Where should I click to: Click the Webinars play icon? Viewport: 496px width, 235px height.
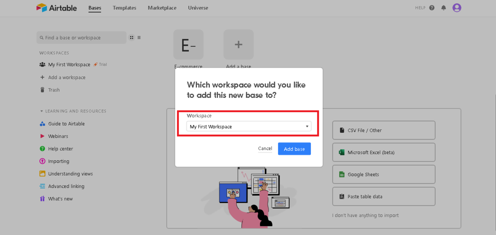coord(42,136)
